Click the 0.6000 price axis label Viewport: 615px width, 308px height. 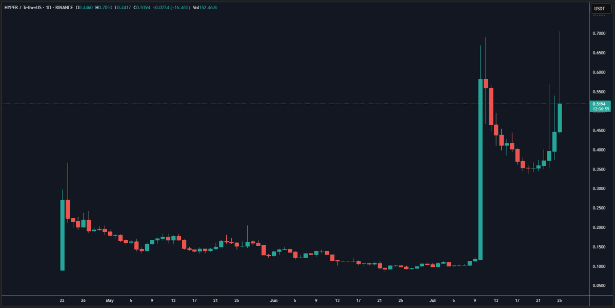click(x=600, y=72)
